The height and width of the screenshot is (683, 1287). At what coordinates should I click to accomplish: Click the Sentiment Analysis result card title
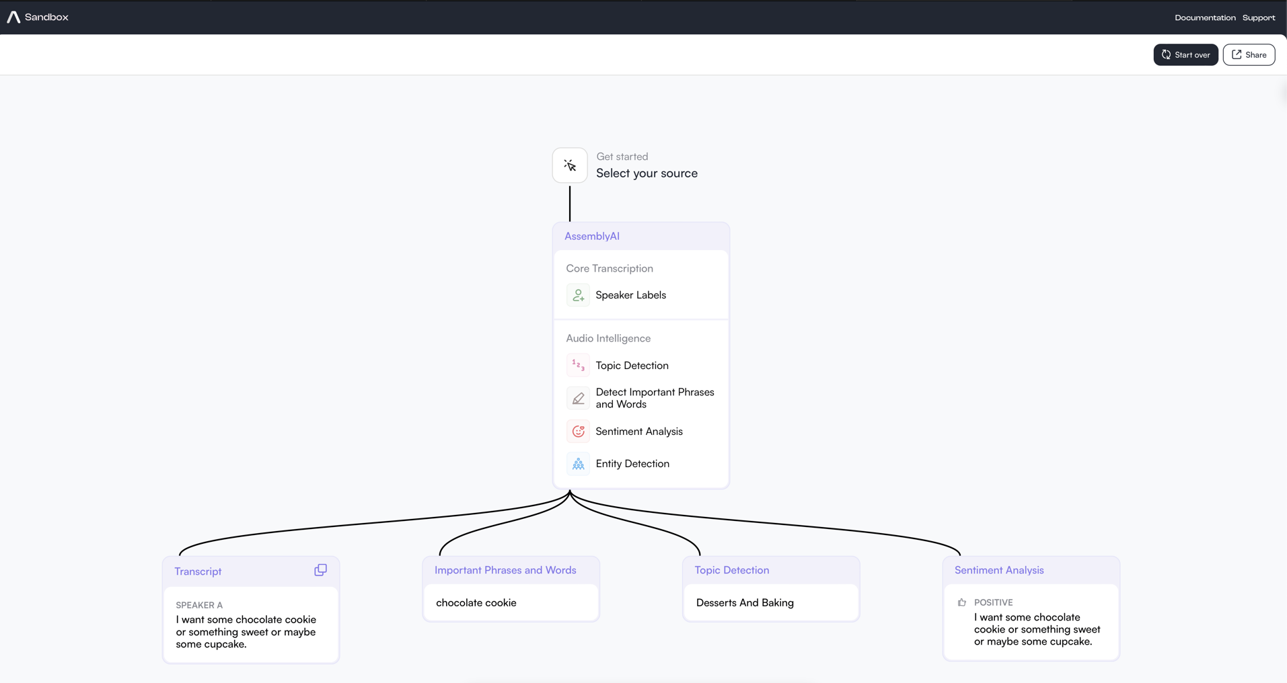[x=999, y=570]
